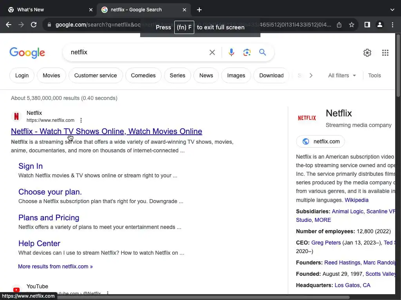401x300 pixels.
Task: Switch to Images results
Action: [x=236, y=75]
